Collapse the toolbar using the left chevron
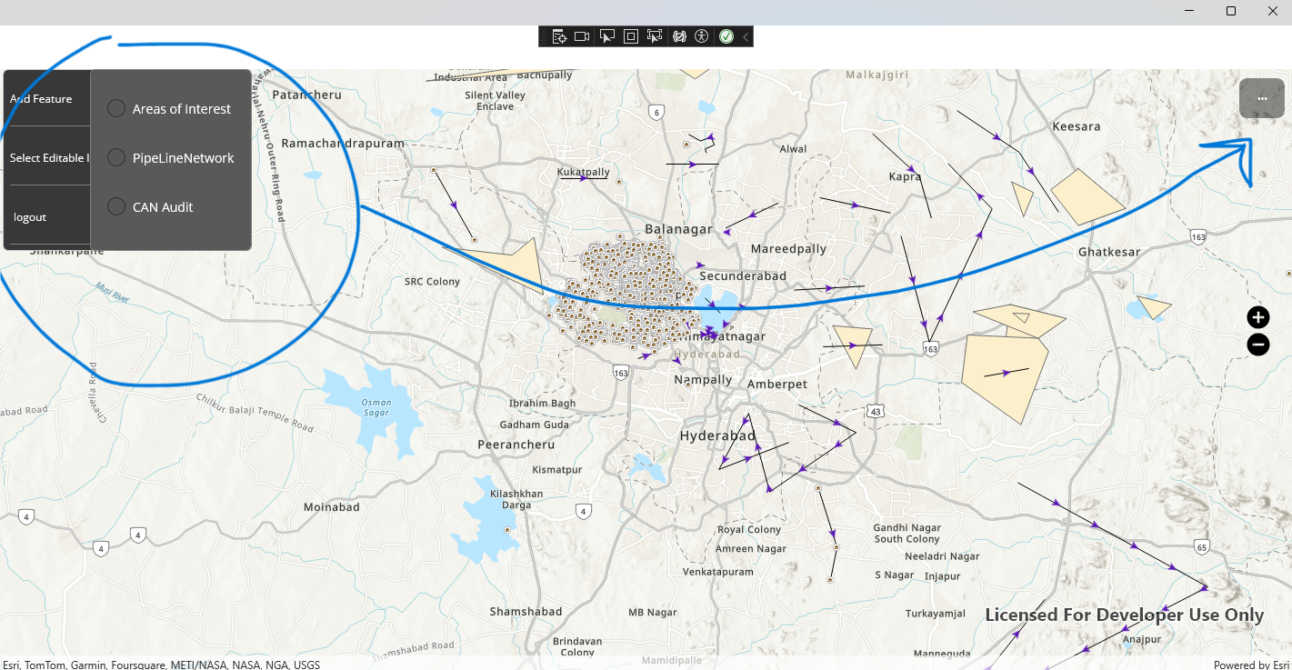The image size is (1292, 670). 745,36
